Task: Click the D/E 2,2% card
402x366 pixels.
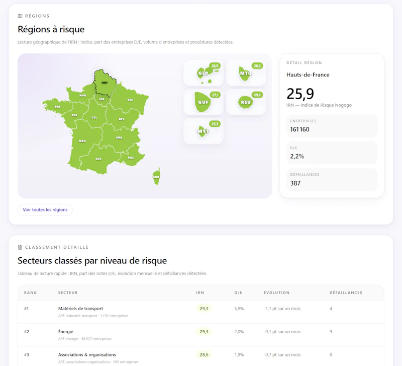Action: click(x=332, y=153)
